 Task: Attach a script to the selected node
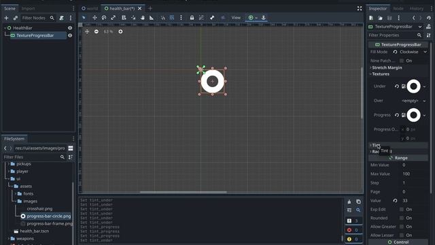click(x=62, y=18)
